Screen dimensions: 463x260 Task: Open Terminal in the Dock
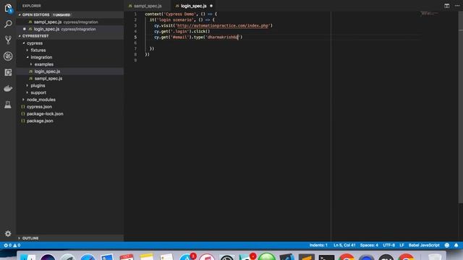point(326,257)
